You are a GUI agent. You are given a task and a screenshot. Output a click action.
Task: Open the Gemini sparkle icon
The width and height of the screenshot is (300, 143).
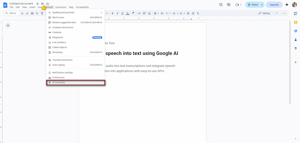tap(286, 5)
